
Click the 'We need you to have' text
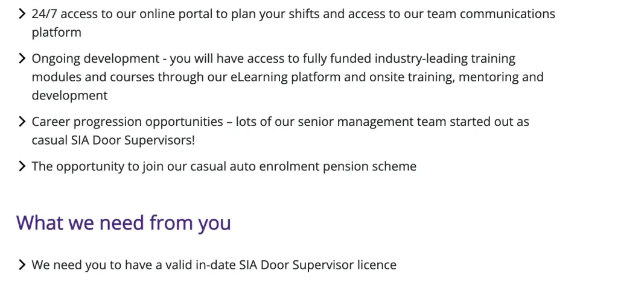tap(91, 265)
